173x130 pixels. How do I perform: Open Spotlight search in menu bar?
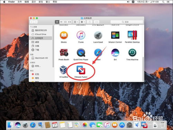coord(163,2)
